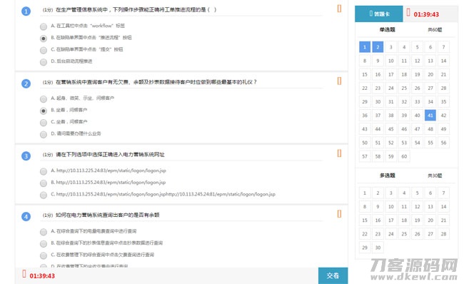
Task: Select option A of question 4
Action: pos(44,232)
